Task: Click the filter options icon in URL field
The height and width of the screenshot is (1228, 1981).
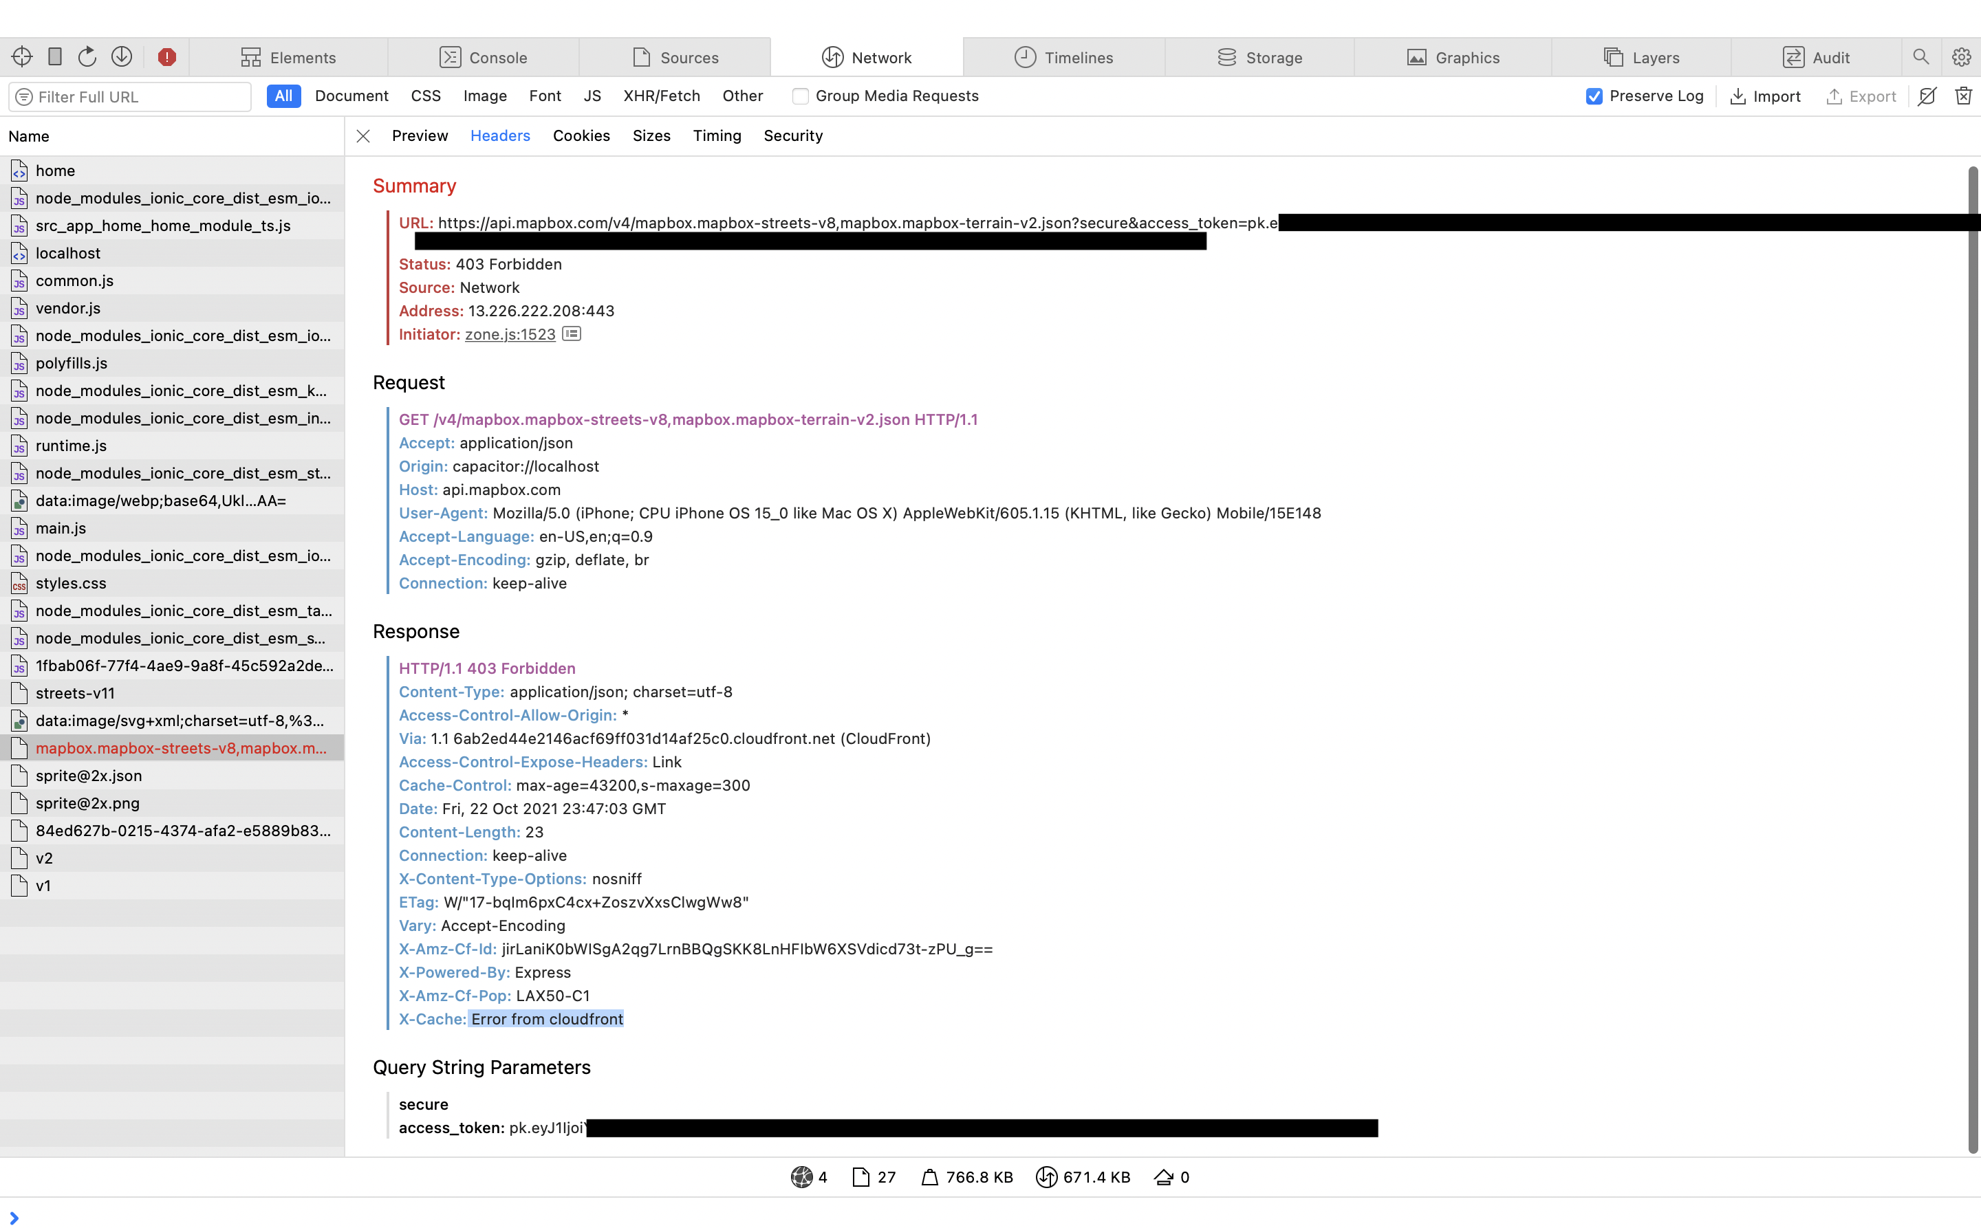Action: pyautogui.click(x=24, y=97)
